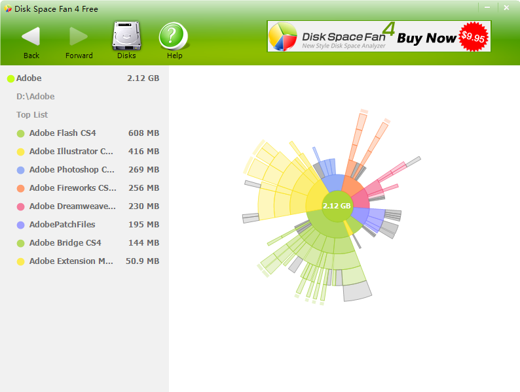Image resolution: width=520 pixels, height=392 pixels.
Task: Open Adobe Photoshop folder entry
Action: point(71,170)
